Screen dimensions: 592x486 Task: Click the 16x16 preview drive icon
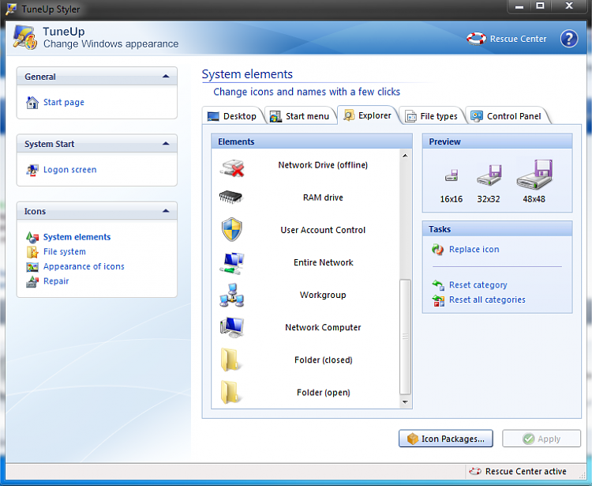(451, 175)
